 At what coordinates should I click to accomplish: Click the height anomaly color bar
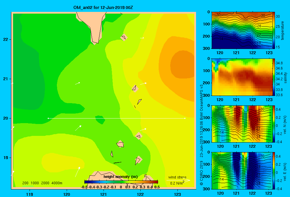click(x=121, y=182)
